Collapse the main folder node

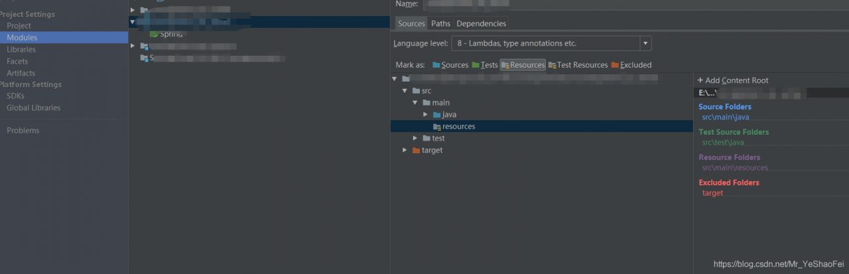(415, 103)
